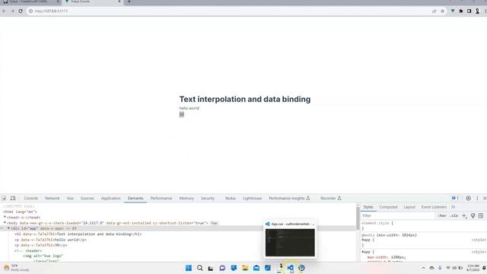Open Windows Start menu
The image size is (487, 274).
click(x=189, y=268)
